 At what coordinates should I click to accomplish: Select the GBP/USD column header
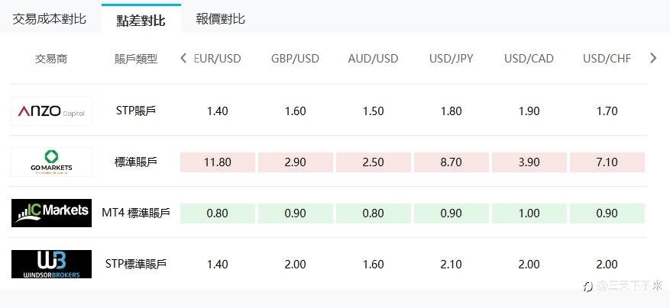(295, 59)
